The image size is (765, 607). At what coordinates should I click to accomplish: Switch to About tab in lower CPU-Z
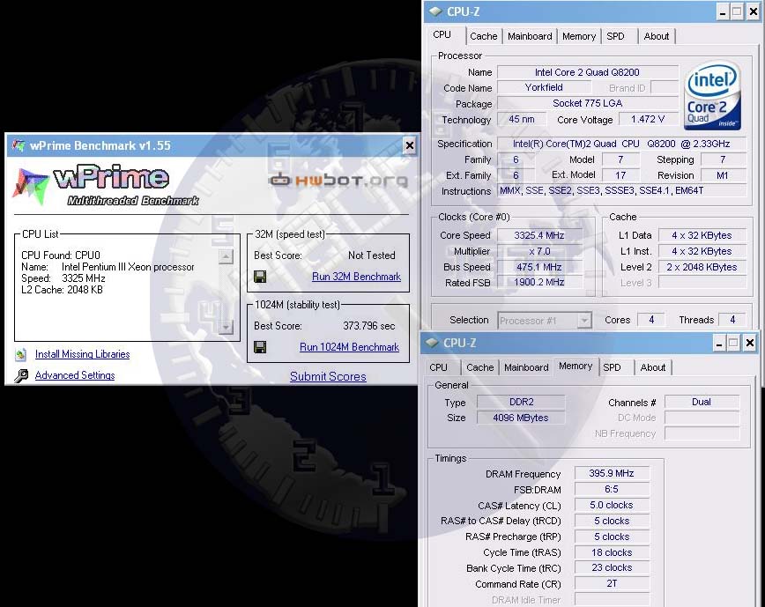point(653,367)
